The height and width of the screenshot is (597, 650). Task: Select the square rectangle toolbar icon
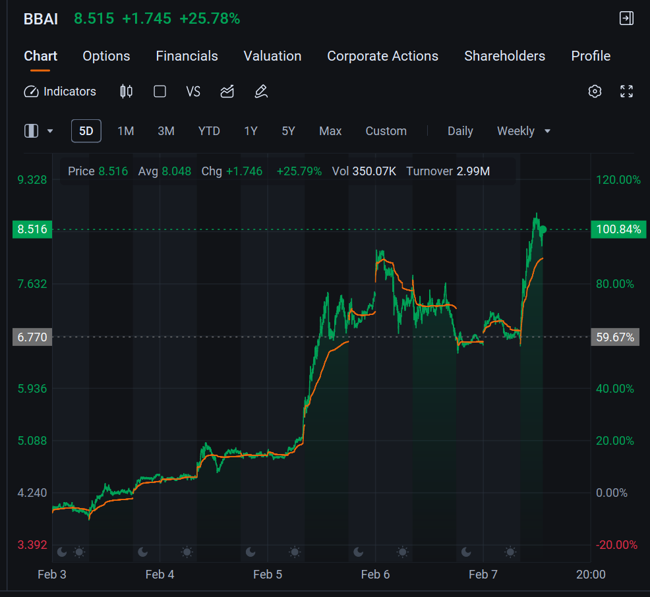(160, 91)
